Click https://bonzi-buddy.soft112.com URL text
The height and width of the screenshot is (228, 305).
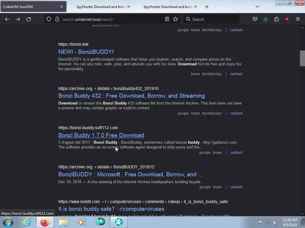tap(88, 128)
